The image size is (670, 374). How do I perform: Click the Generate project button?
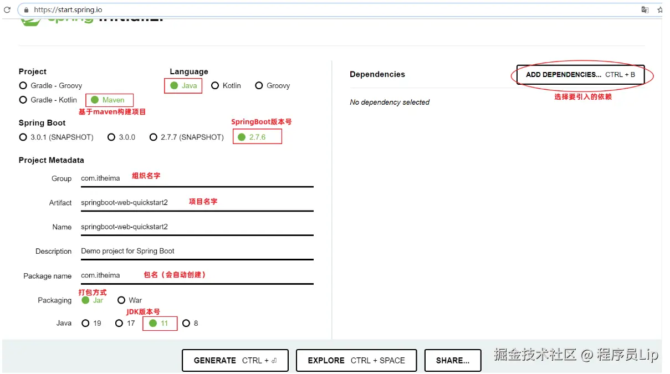point(235,360)
